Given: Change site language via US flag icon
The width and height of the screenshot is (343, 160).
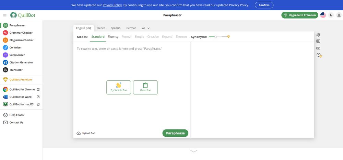Looking at the screenshot, I should click(323, 15).
